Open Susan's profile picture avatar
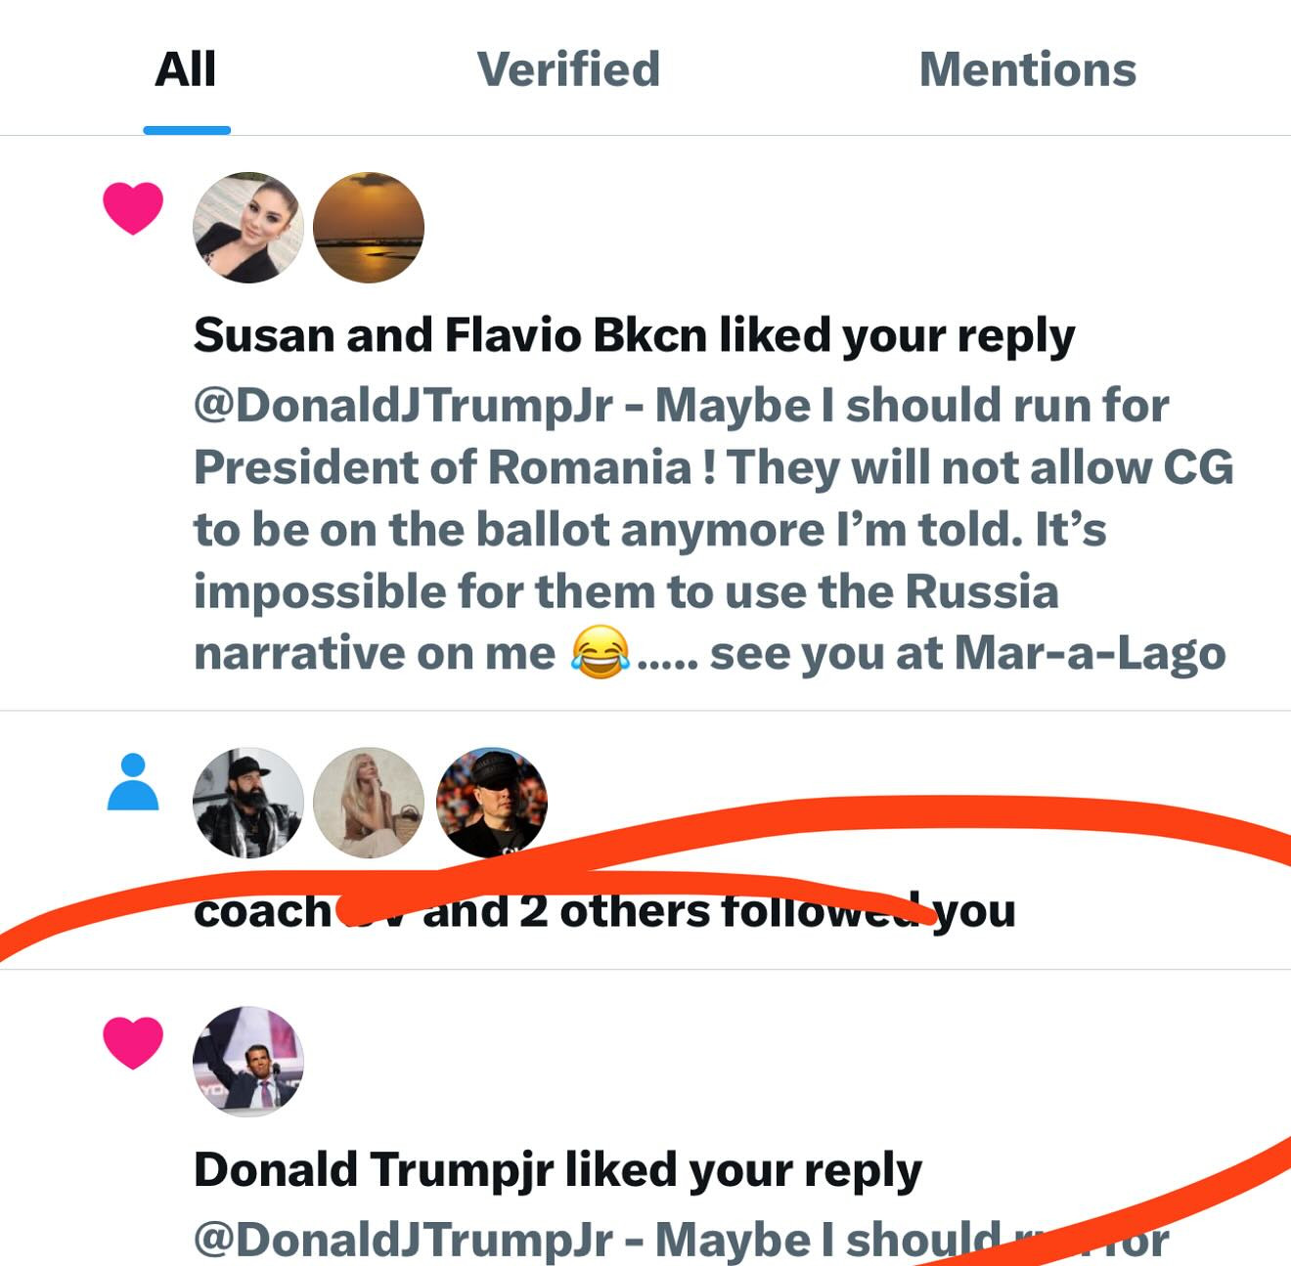Screen dimensions: 1291x1266 (x=248, y=228)
